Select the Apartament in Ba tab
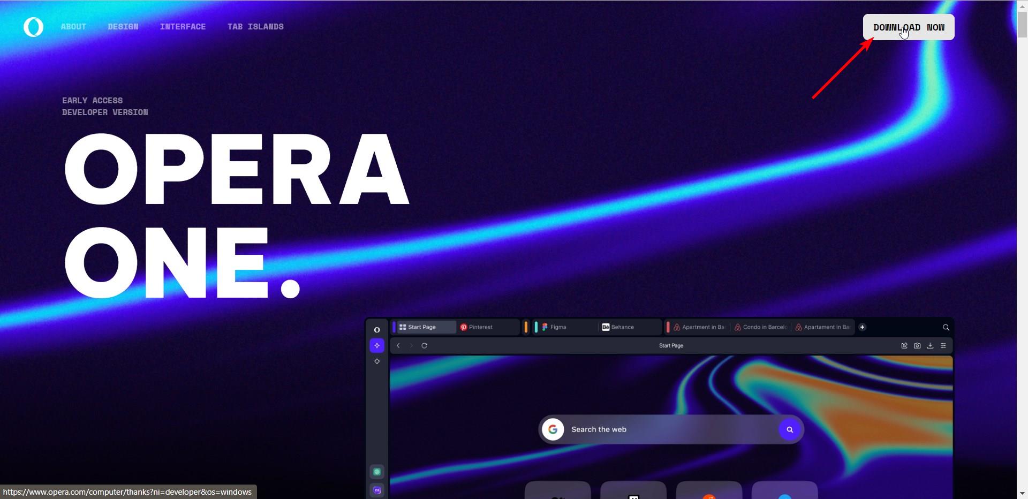 [x=822, y=327]
